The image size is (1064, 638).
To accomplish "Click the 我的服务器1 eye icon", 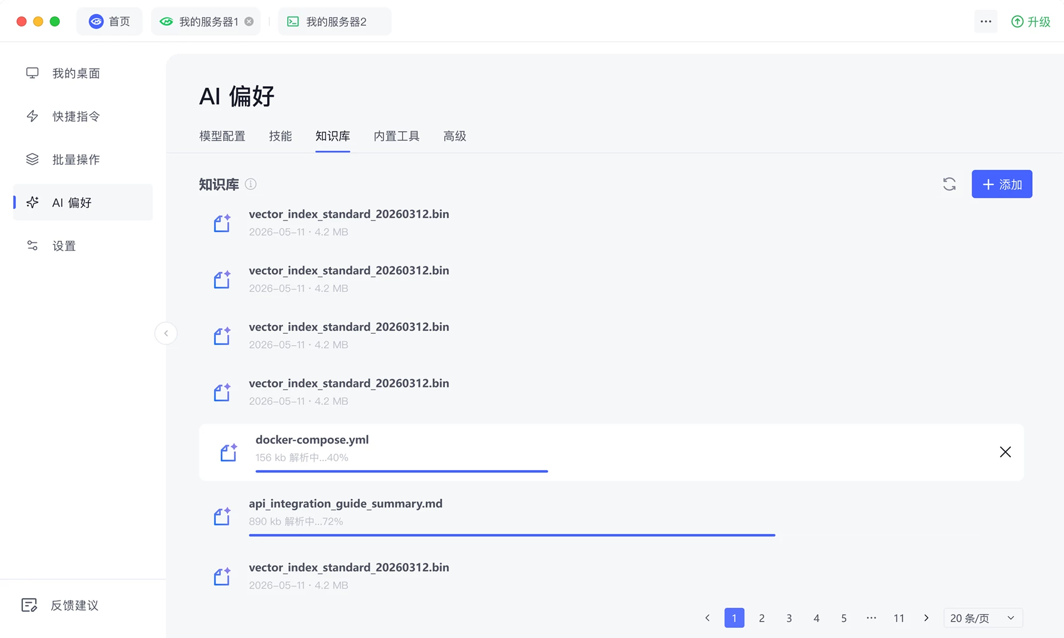I will pos(166,21).
